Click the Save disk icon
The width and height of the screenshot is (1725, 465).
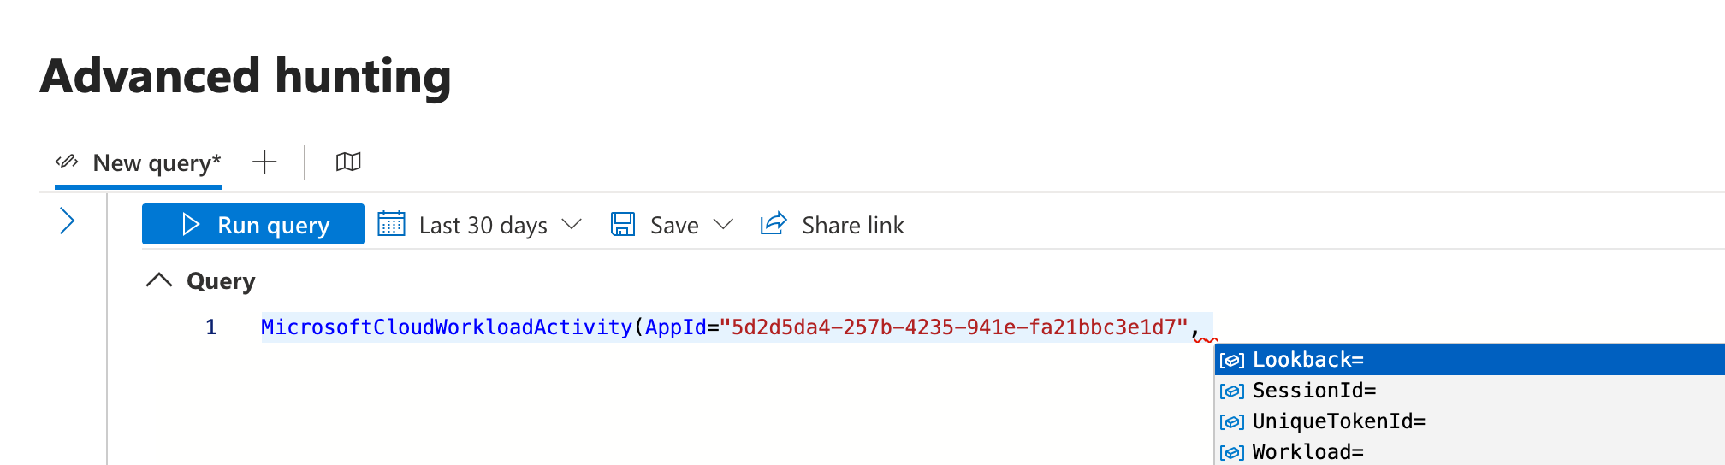tap(623, 224)
